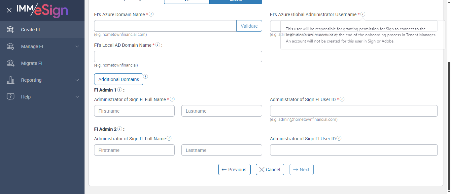The width and height of the screenshot is (451, 194).
Task: Click info icon by FI Admin 2 User ID
Action: tap(339, 138)
